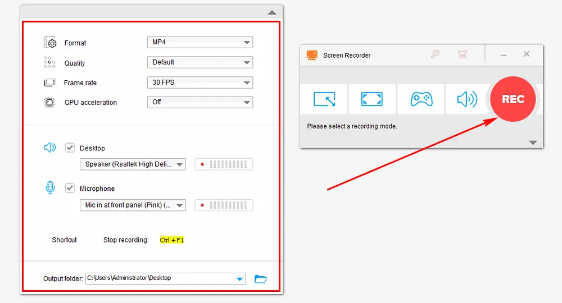
Task: Click the desktop speaker volume meter
Action: [224, 164]
